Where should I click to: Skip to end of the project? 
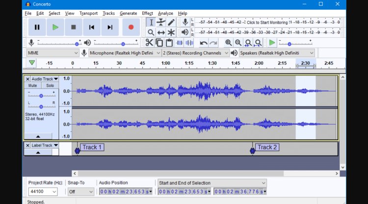[x=110, y=27]
